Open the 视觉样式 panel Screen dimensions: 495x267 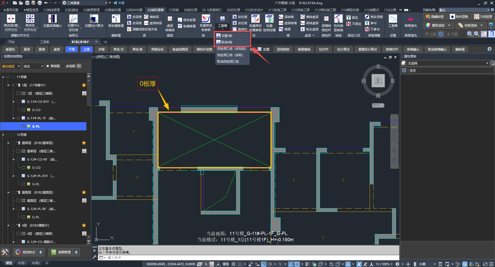coord(26,252)
